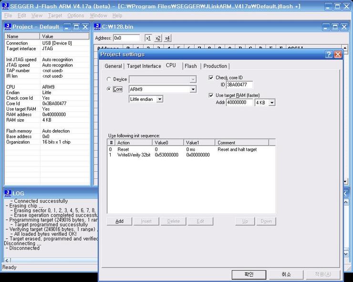Click the J-Flash icon in main title bar

pos(5,6)
